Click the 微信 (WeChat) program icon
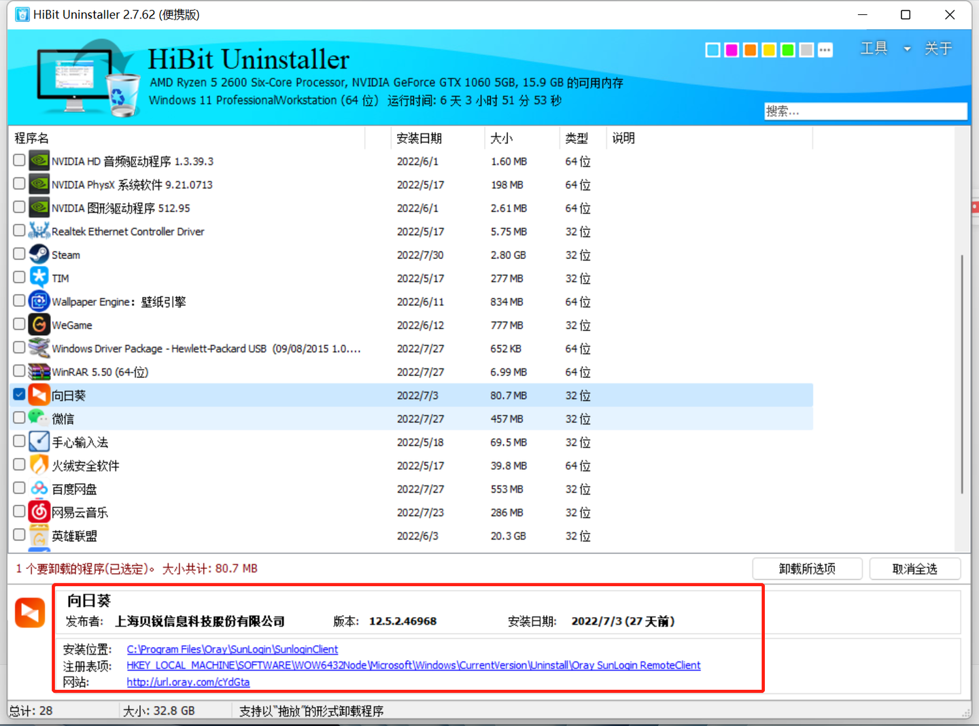 coord(39,418)
